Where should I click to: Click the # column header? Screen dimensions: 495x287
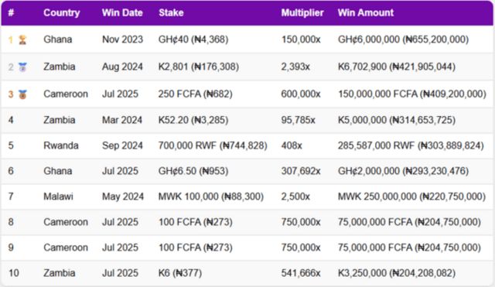pos(11,12)
